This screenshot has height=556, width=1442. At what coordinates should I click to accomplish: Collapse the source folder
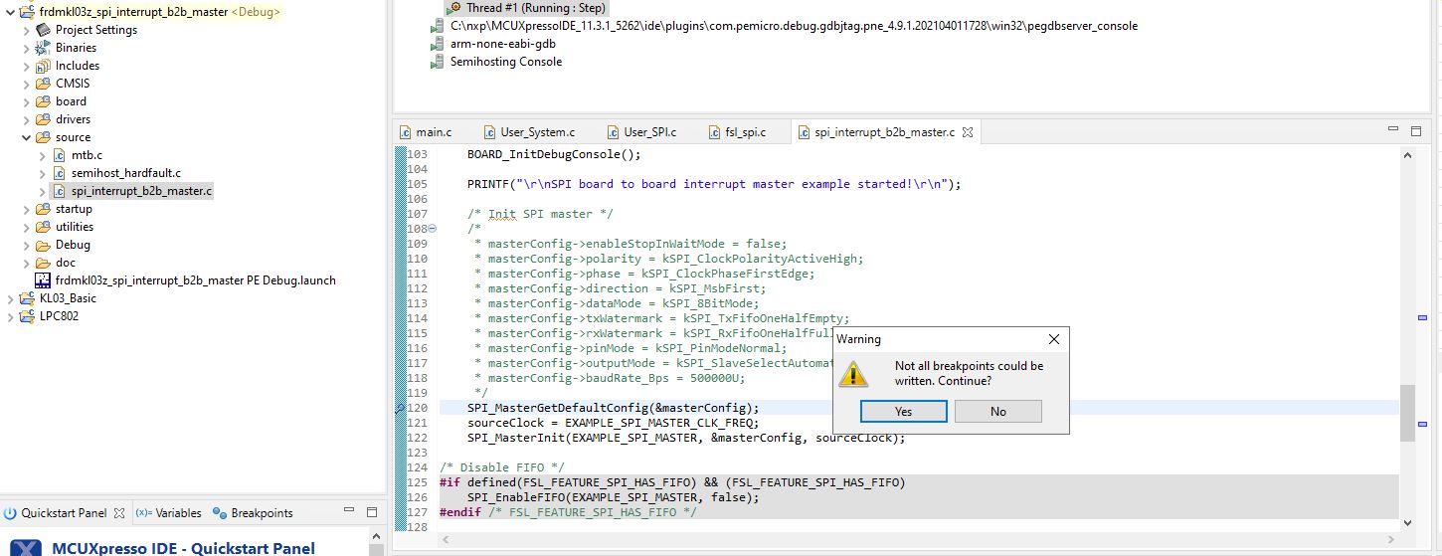coord(27,137)
